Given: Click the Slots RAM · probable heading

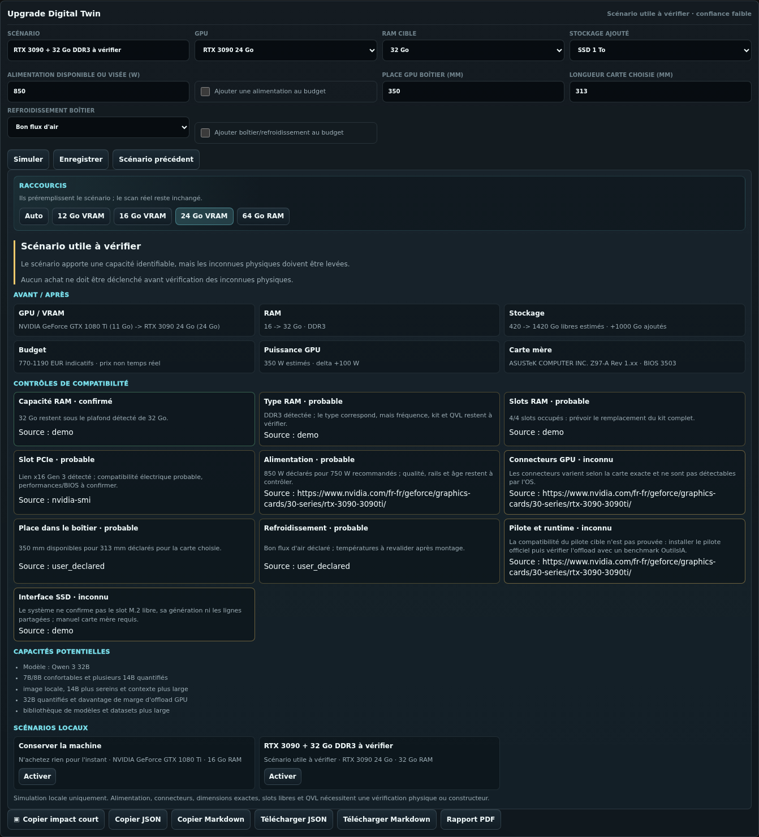Looking at the screenshot, I should pyautogui.click(x=549, y=402).
